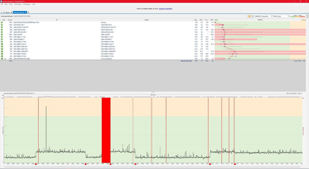Image resolution: width=309 pixels, height=169 pixels.
Task: Click the wide red packet loss block
Action: coord(106,130)
